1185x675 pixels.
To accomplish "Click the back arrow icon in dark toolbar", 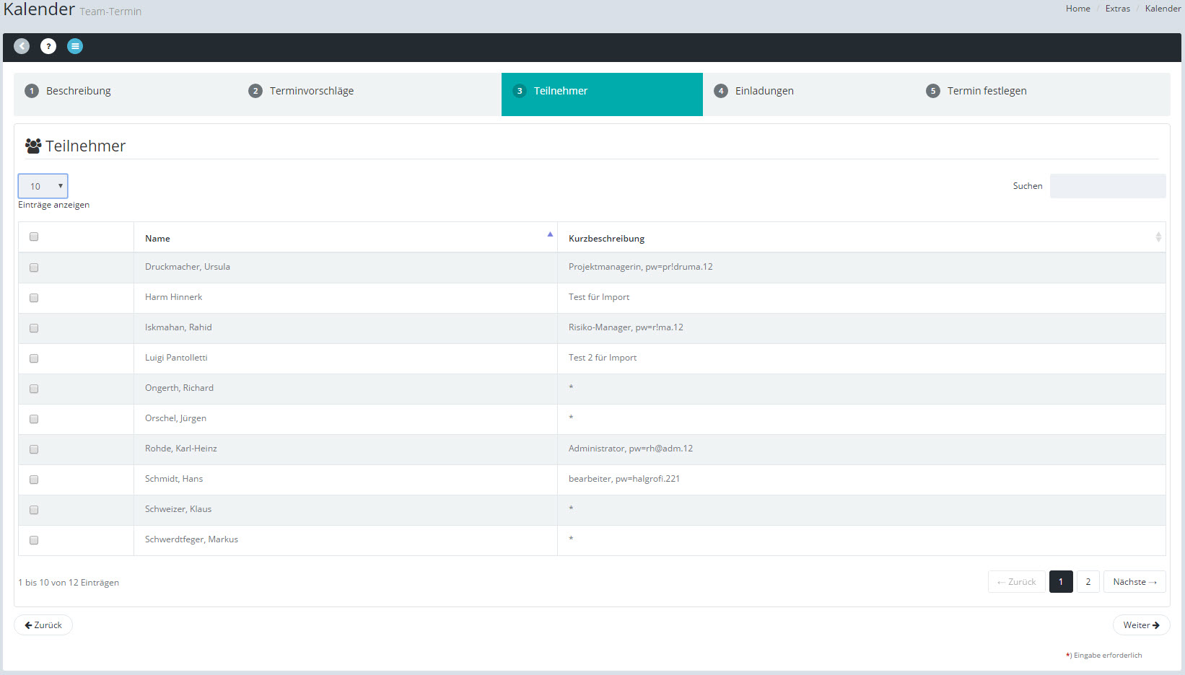I will pos(22,46).
